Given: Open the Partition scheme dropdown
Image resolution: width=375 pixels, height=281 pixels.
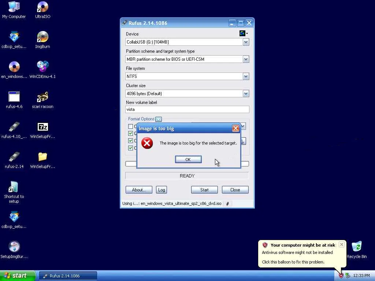Looking at the screenshot, I should 246,59.
